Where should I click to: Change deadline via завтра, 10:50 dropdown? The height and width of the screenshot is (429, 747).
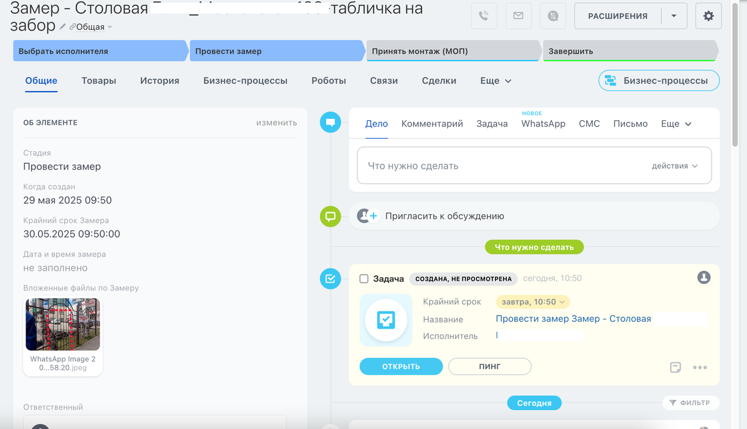click(533, 302)
